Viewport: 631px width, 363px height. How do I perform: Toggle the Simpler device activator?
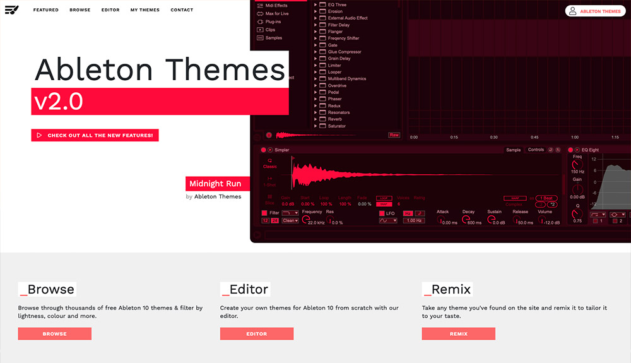pos(263,150)
